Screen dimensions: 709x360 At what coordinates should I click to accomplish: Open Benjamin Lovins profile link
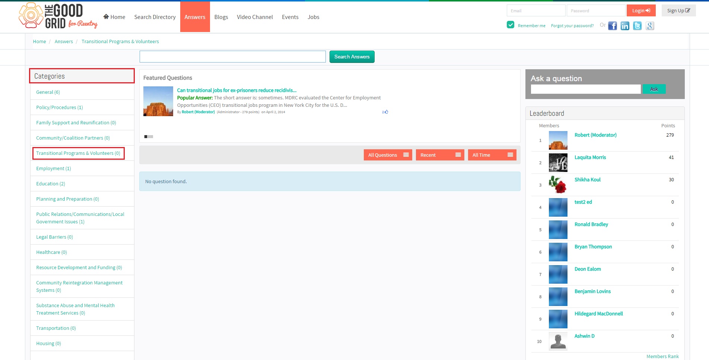tap(592, 291)
